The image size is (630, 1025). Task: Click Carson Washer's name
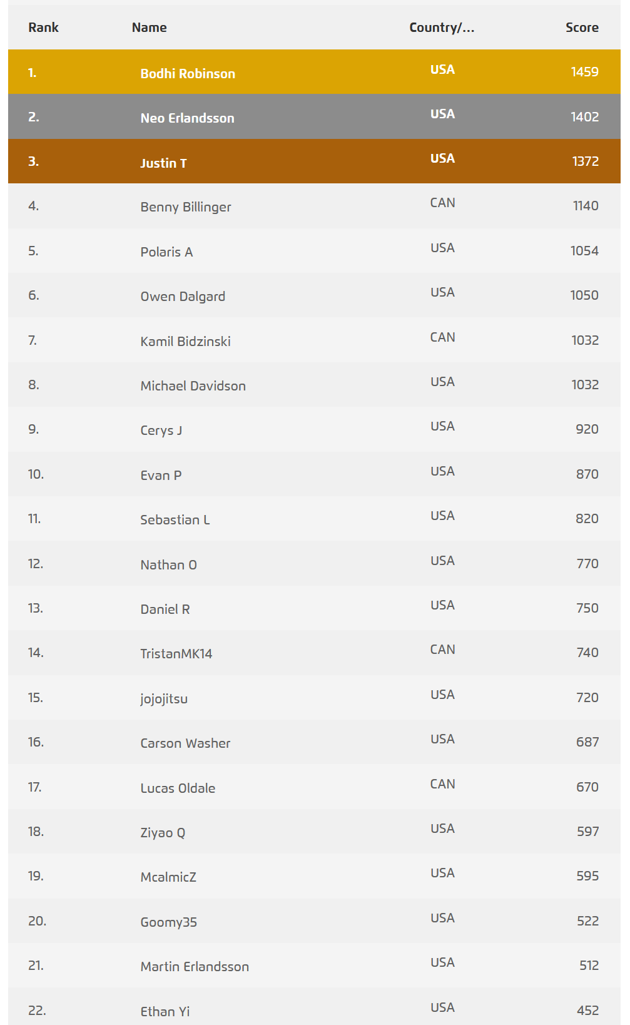tap(185, 743)
